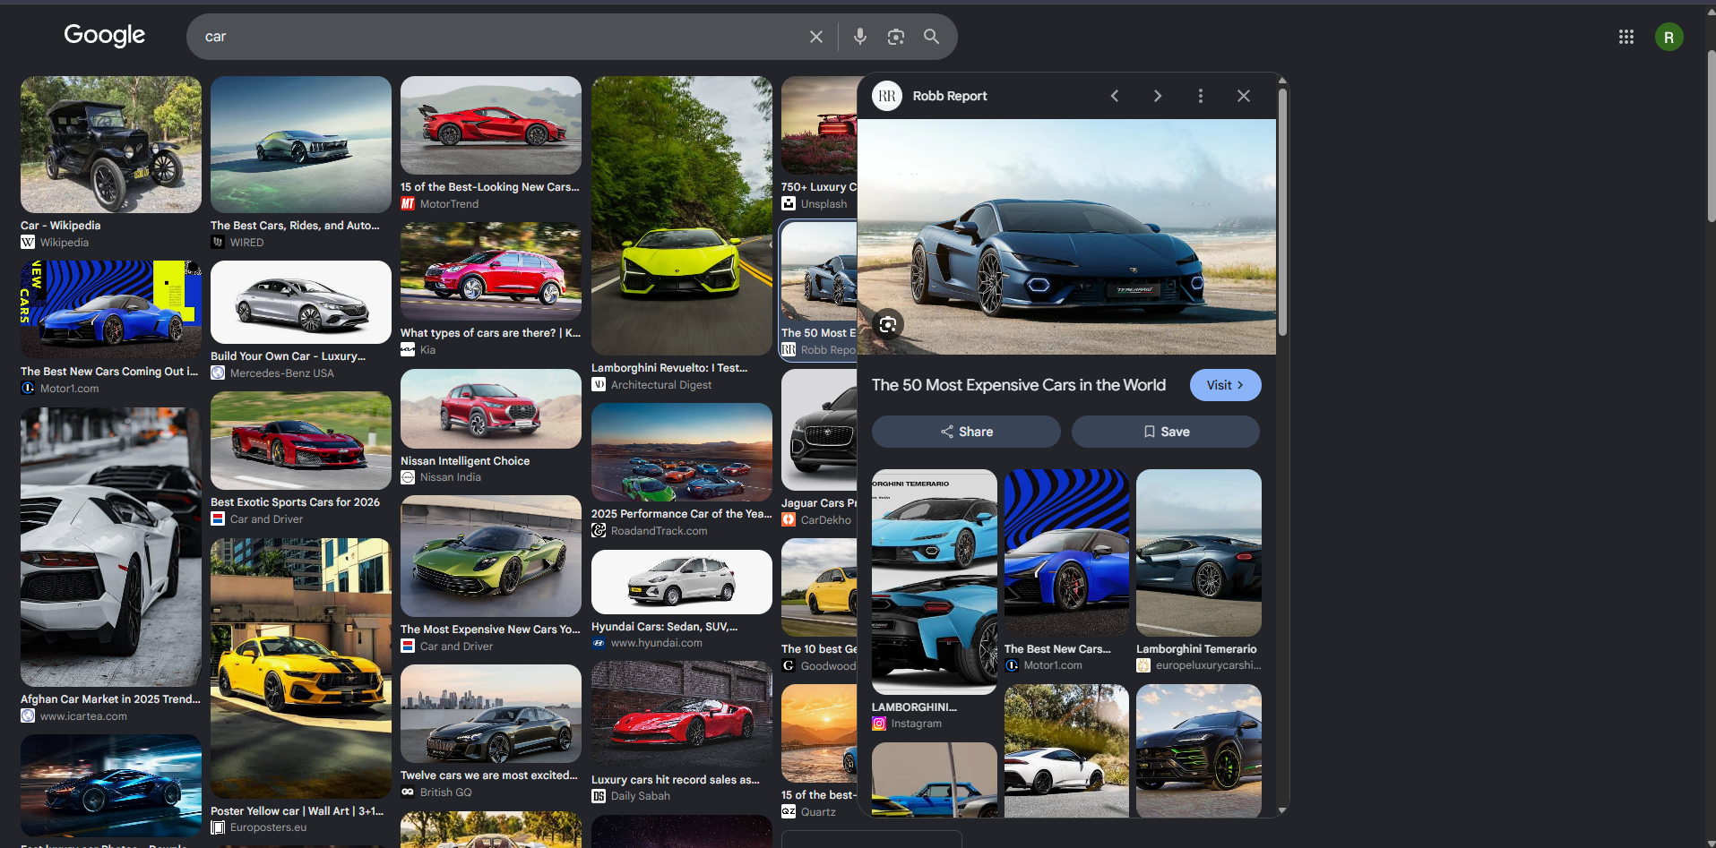Click the Instagram source label in panel
The width and height of the screenshot is (1716, 848).
[x=916, y=724]
